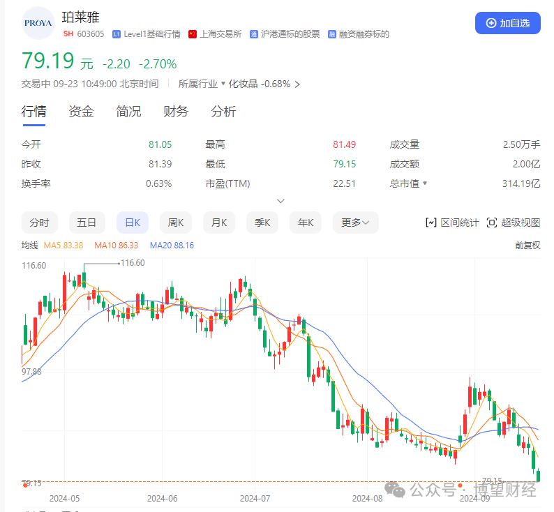Open the 所属行业 dropdown triangle
Viewport: 554px width, 512px height.
[223, 84]
